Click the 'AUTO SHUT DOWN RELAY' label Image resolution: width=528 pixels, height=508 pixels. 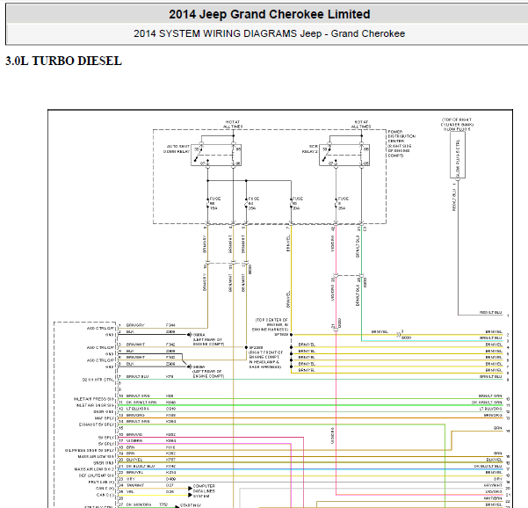click(x=177, y=149)
